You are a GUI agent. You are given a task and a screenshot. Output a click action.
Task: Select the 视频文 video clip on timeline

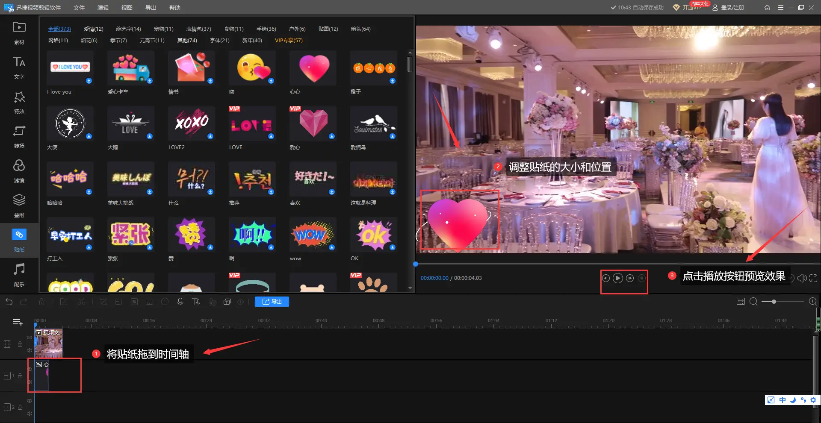[x=49, y=344]
